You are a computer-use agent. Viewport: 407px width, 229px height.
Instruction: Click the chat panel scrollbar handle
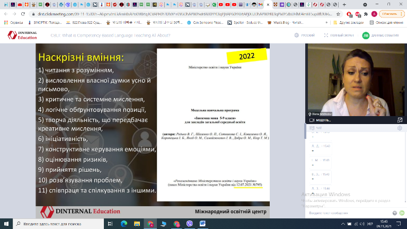305,131
